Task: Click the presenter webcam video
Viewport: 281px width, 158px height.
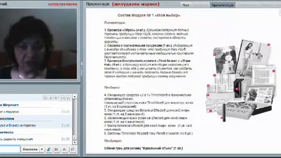Action: coord(38,44)
